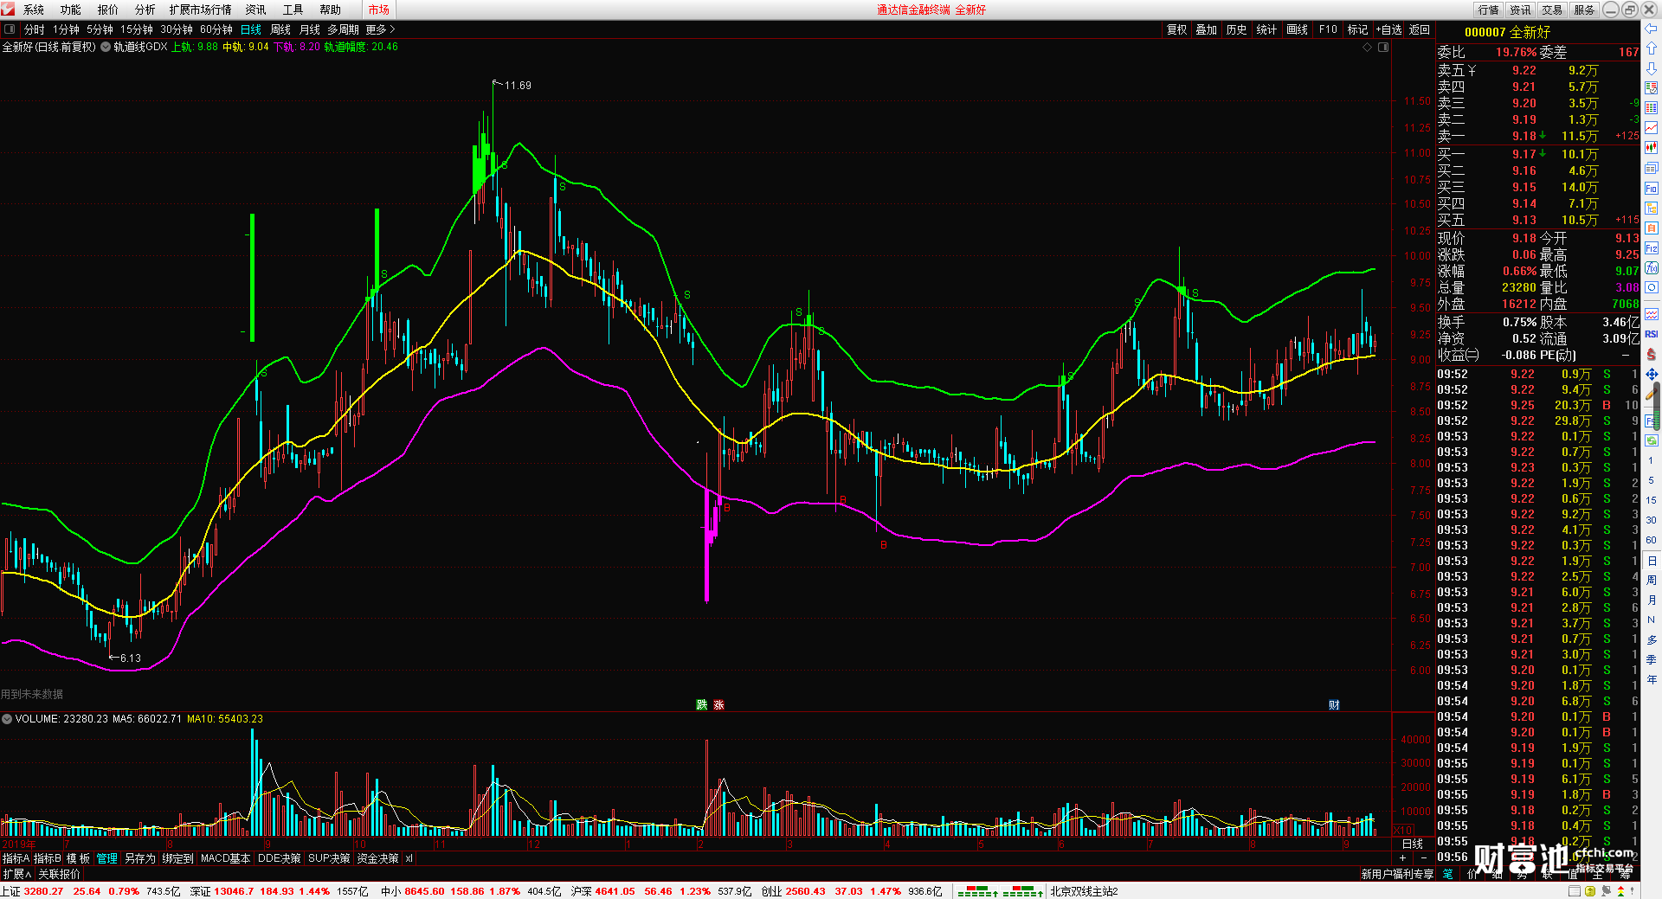The height and width of the screenshot is (899, 1662).
Task: Click the diamond icon at chart top-right
Action: [x=1368, y=48]
